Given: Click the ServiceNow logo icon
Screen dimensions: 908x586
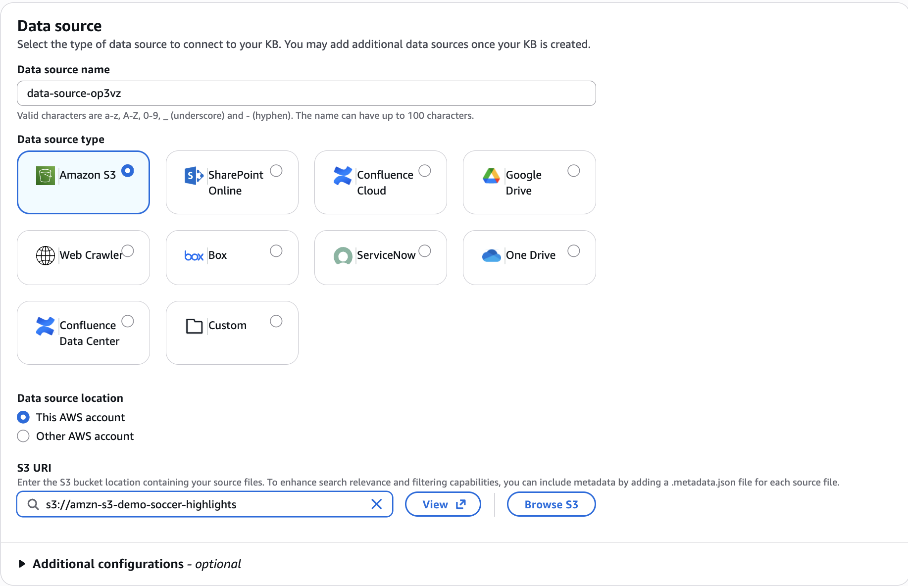Looking at the screenshot, I should [x=343, y=256].
